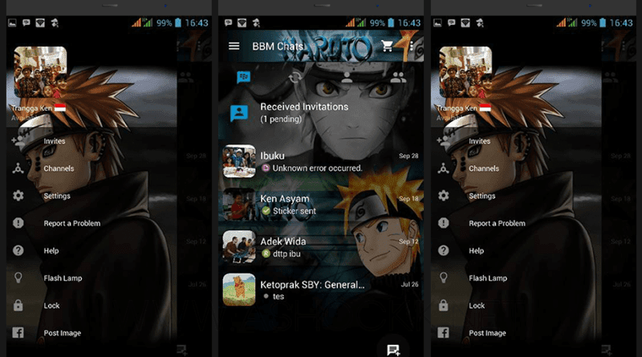Tap the Help question-mark icon in right screenshot
This screenshot has height=357, width=642.
tap(444, 250)
